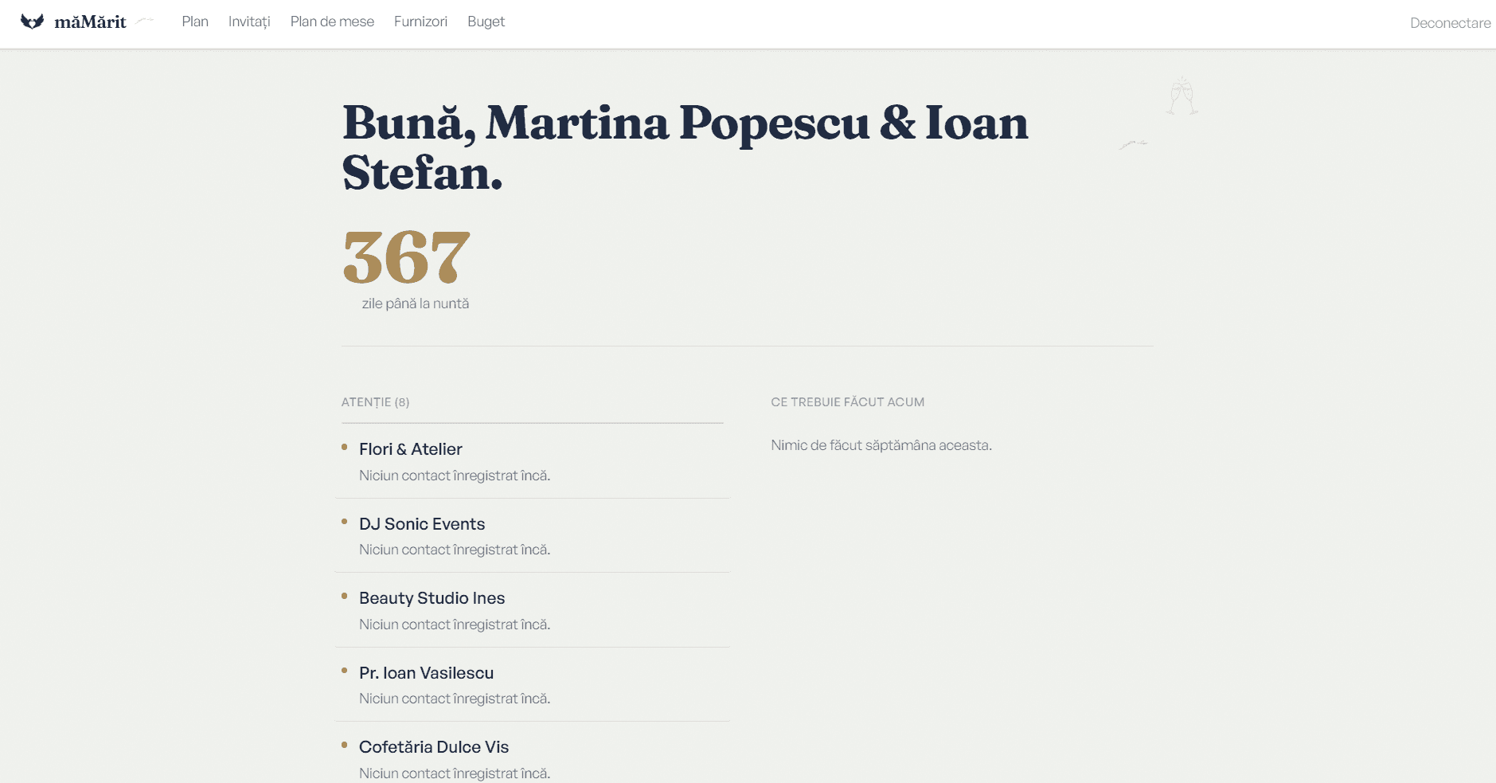The image size is (1496, 783).
Task: Navigate to Furnizori section
Action: click(x=420, y=22)
